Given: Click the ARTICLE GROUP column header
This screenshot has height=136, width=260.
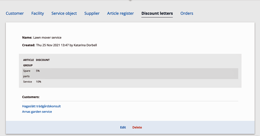Looking at the screenshot, I should [28, 62].
